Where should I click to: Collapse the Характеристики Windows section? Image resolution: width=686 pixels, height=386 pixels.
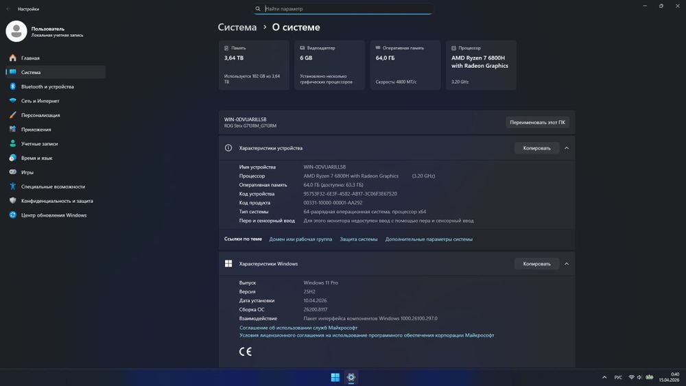567,263
